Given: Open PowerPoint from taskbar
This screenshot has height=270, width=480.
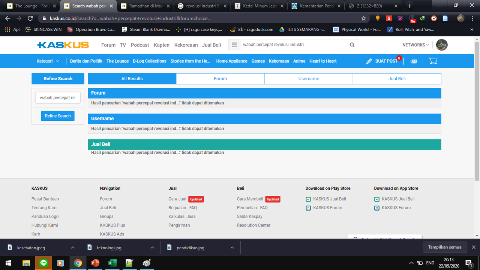Looking at the screenshot, I should click(95, 263).
